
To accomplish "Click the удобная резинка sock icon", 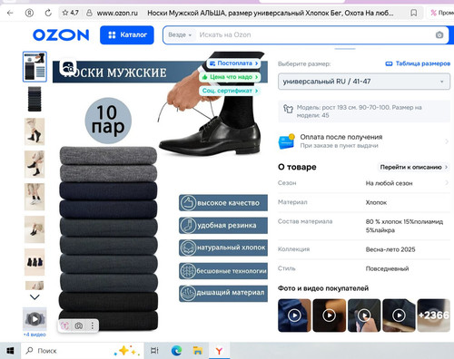I will click(188, 226).
